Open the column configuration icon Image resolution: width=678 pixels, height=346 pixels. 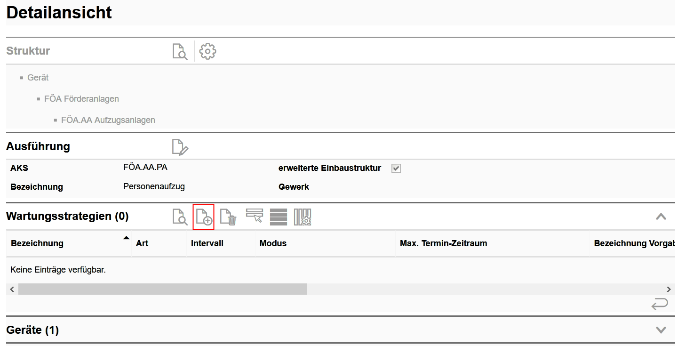tap(303, 217)
